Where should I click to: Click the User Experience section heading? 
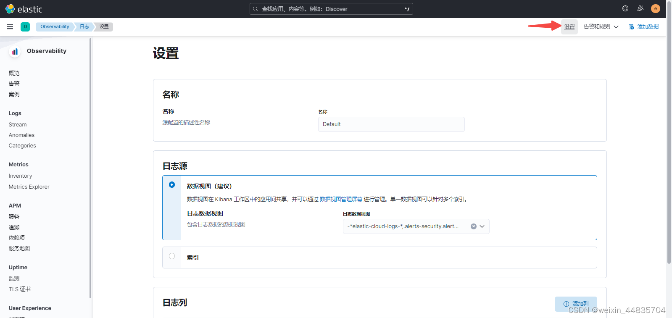[30, 308]
